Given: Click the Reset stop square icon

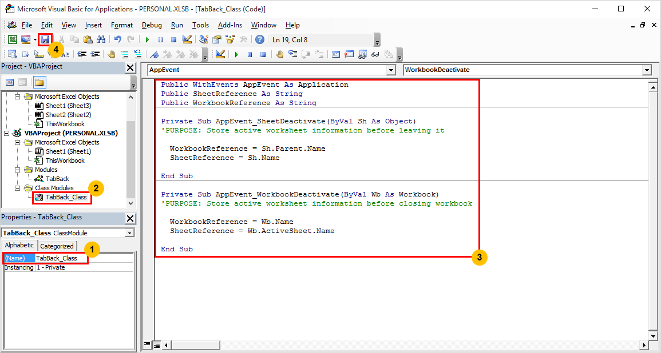Looking at the screenshot, I should coord(173,39).
